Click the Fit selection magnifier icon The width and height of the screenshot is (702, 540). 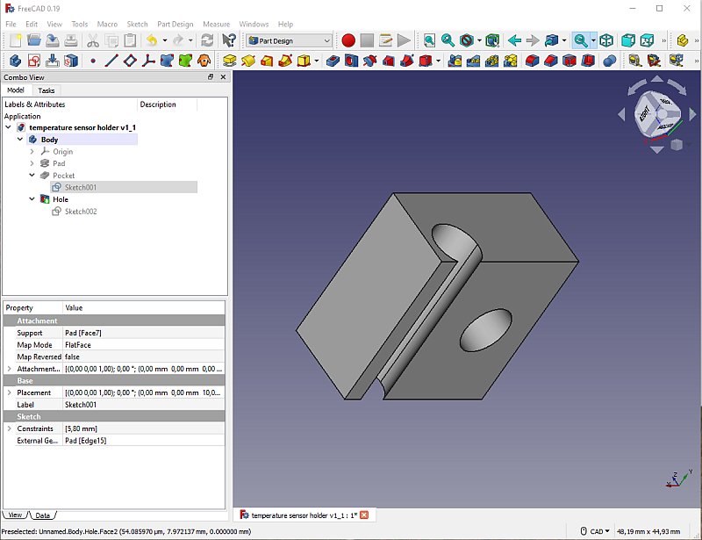point(448,40)
